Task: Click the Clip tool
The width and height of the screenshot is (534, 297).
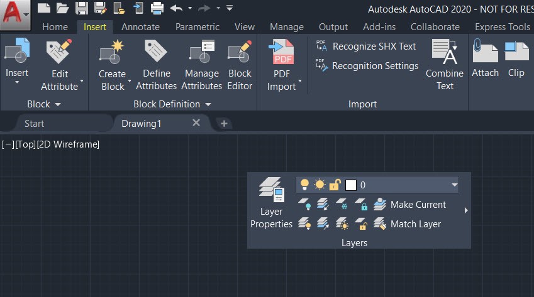Action: pos(516,58)
